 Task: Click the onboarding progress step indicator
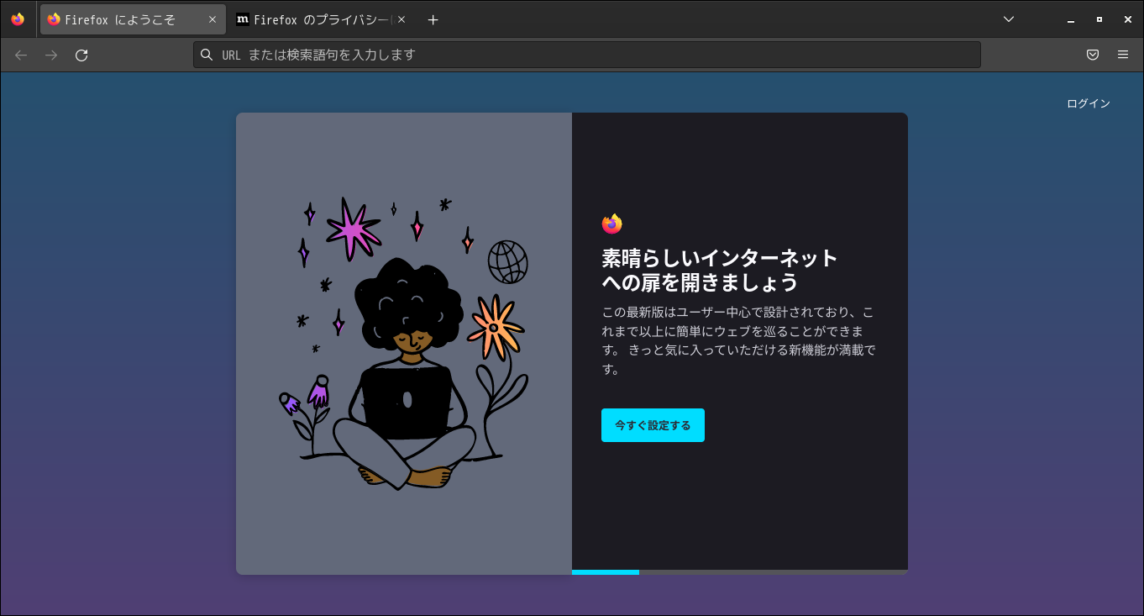(740, 572)
